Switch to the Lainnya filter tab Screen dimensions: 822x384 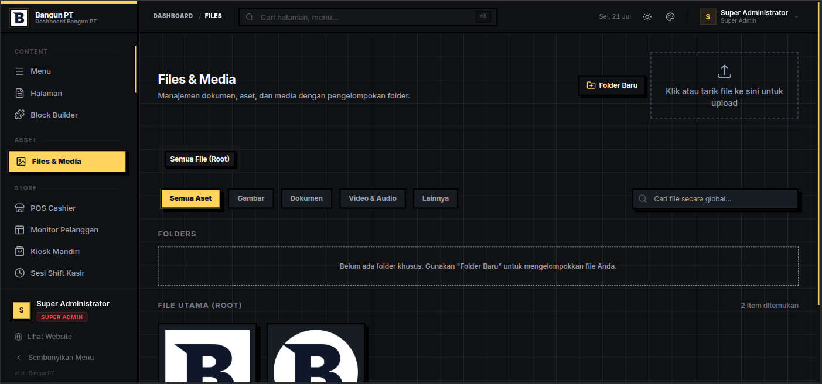click(435, 198)
